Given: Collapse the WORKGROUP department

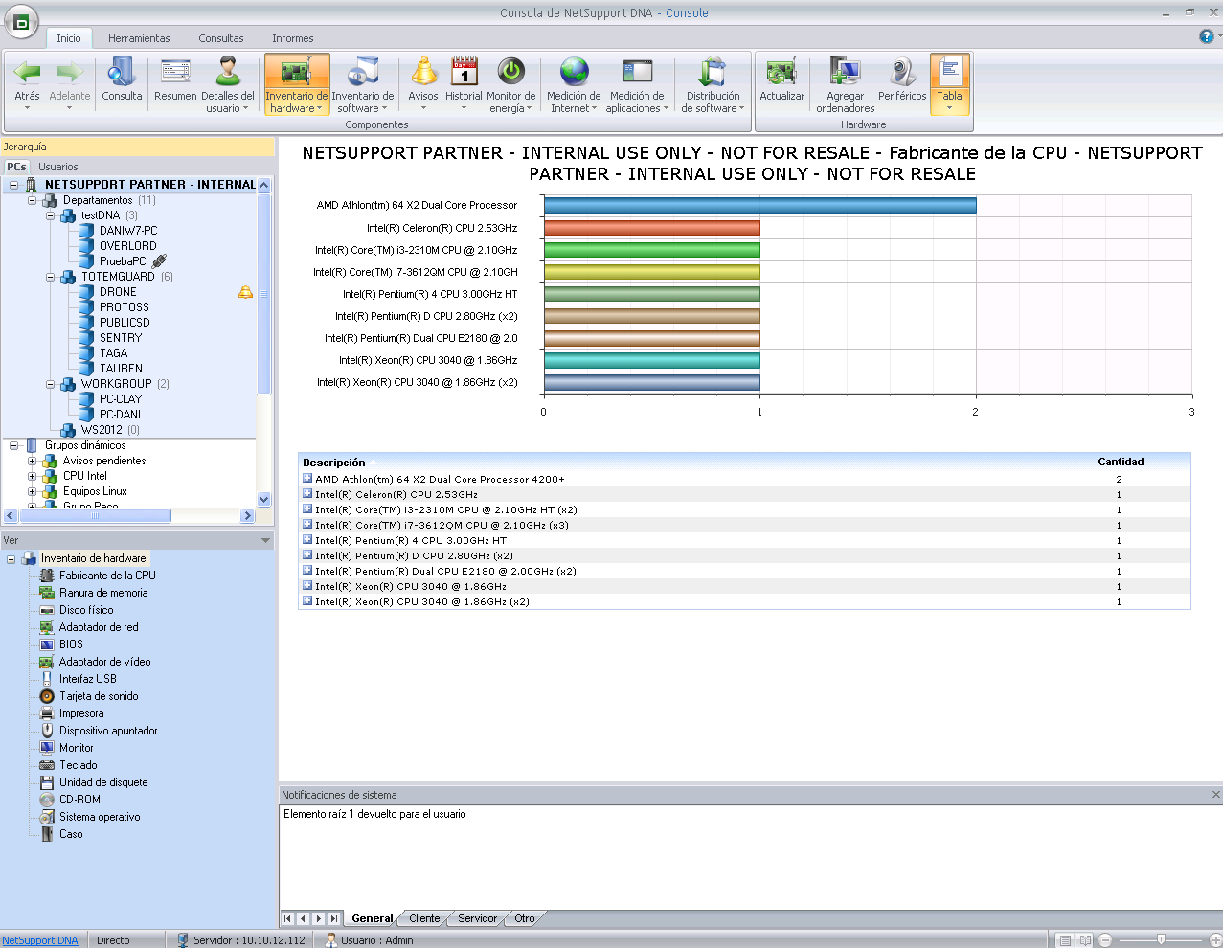Looking at the screenshot, I should [x=50, y=384].
